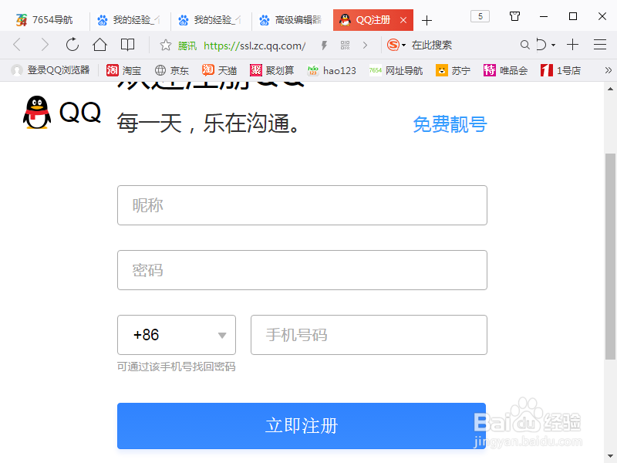Viewport: 617px width, 463px height.
Task: Open the 聚划算 bookmark
Action: pyautogui.click(x=272, y=70)
